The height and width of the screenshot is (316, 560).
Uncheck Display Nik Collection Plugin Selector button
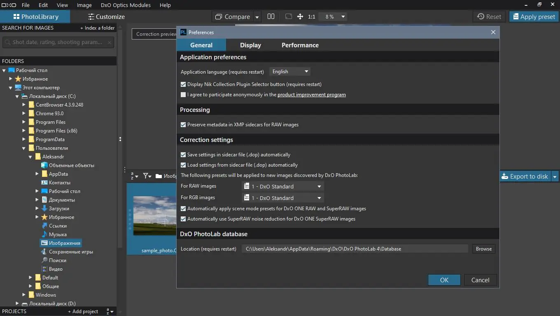pos(183,84)
